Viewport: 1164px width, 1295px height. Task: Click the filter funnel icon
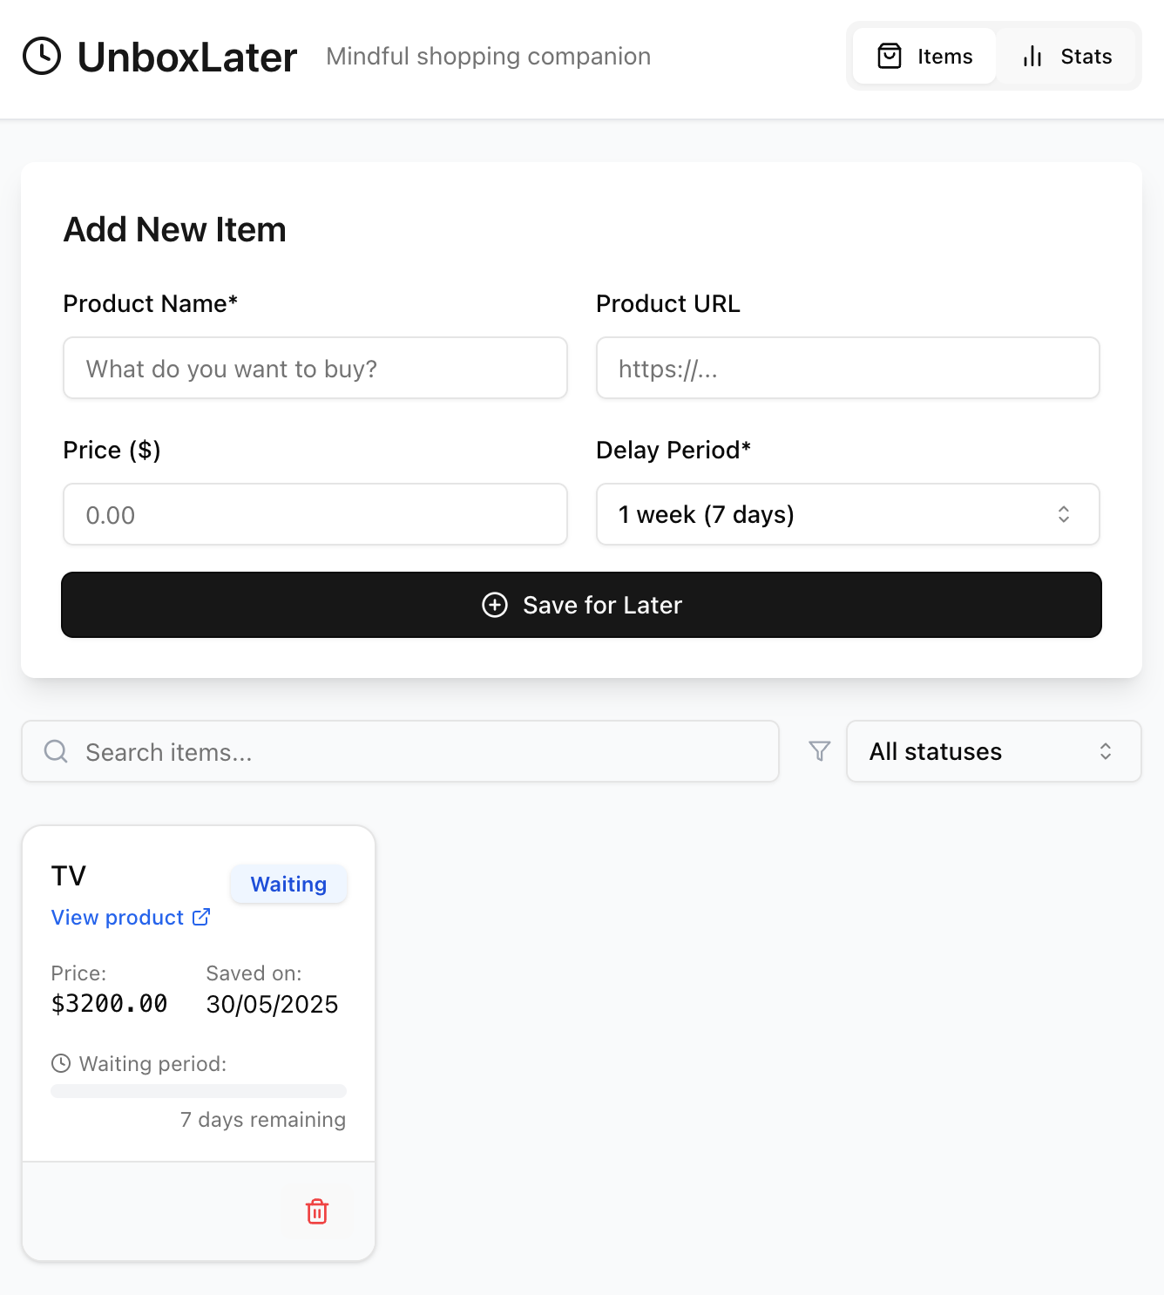819,751
